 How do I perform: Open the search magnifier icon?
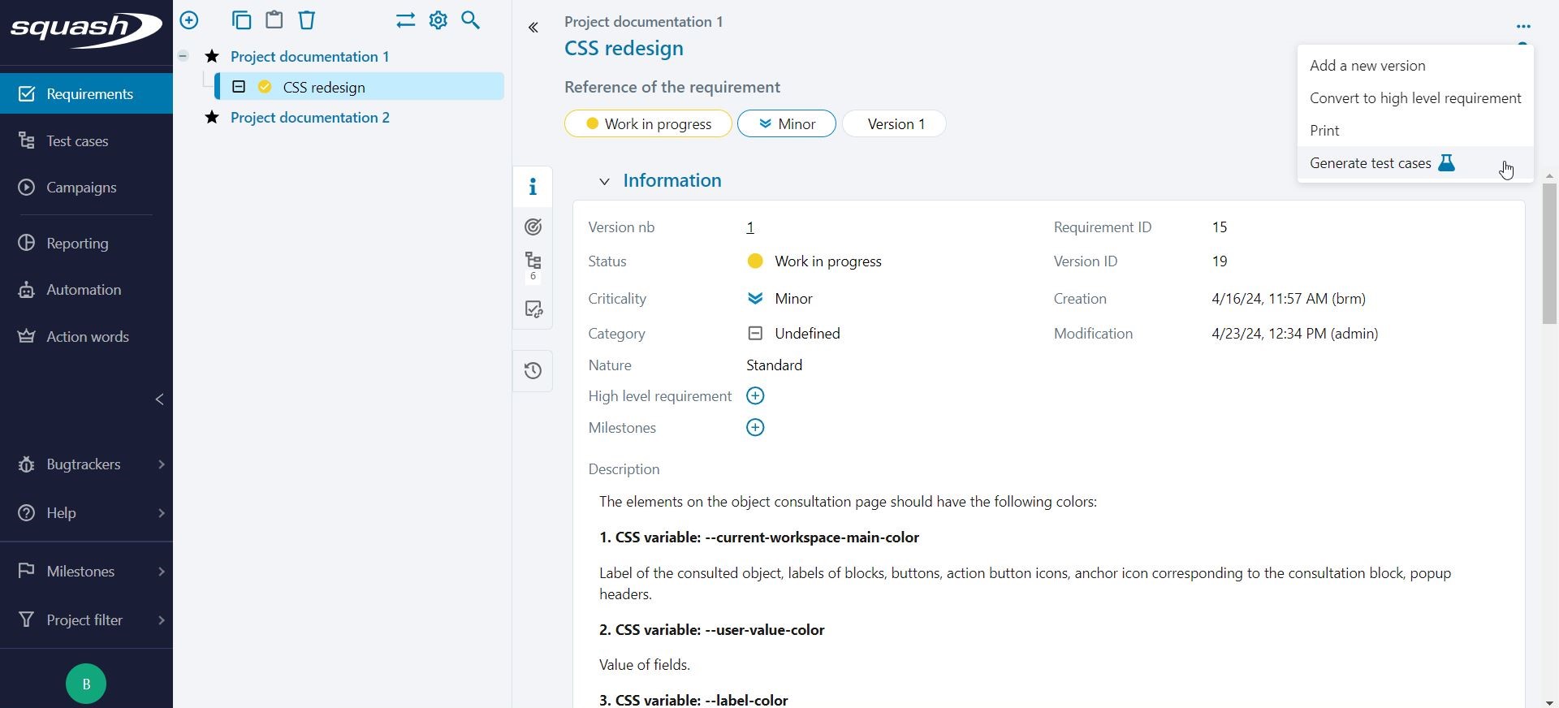(471, 20)
